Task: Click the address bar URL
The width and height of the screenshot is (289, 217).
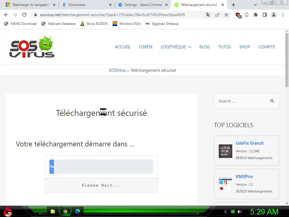Action: [x=112, y=15]
